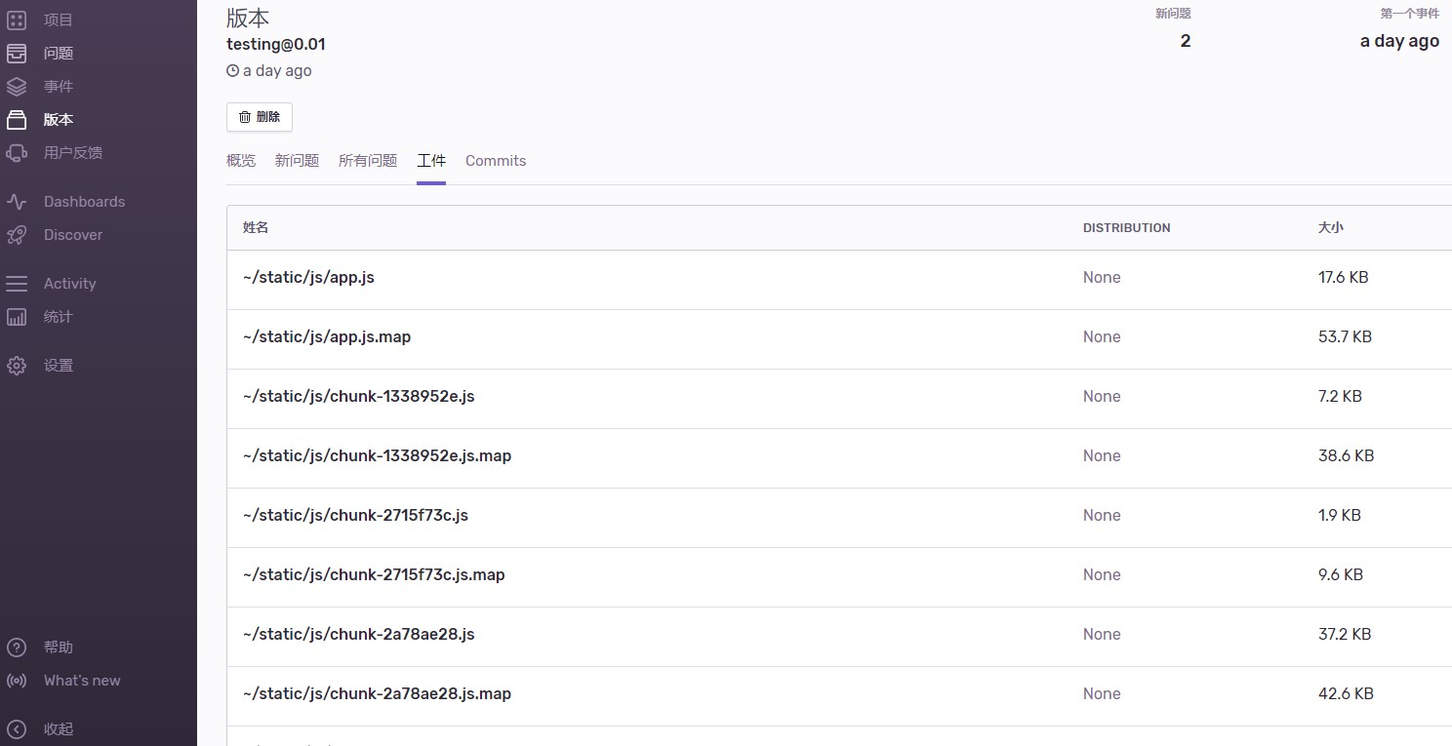Select the ~/static/js/app.js.map artifact
The height and width of the screenshot is (746, 1452).
tap(327, 336)
